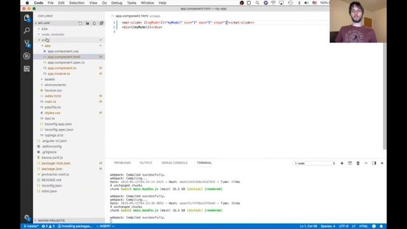
Task: Open karma.conf.js in explorer
Action: click(52, 158)
